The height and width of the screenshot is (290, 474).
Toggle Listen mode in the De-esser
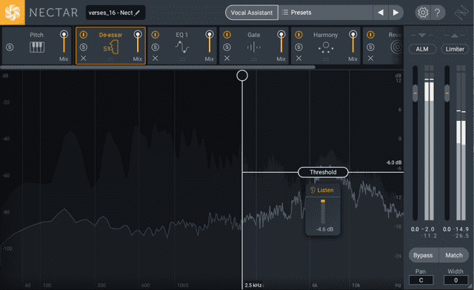[322, 190]
